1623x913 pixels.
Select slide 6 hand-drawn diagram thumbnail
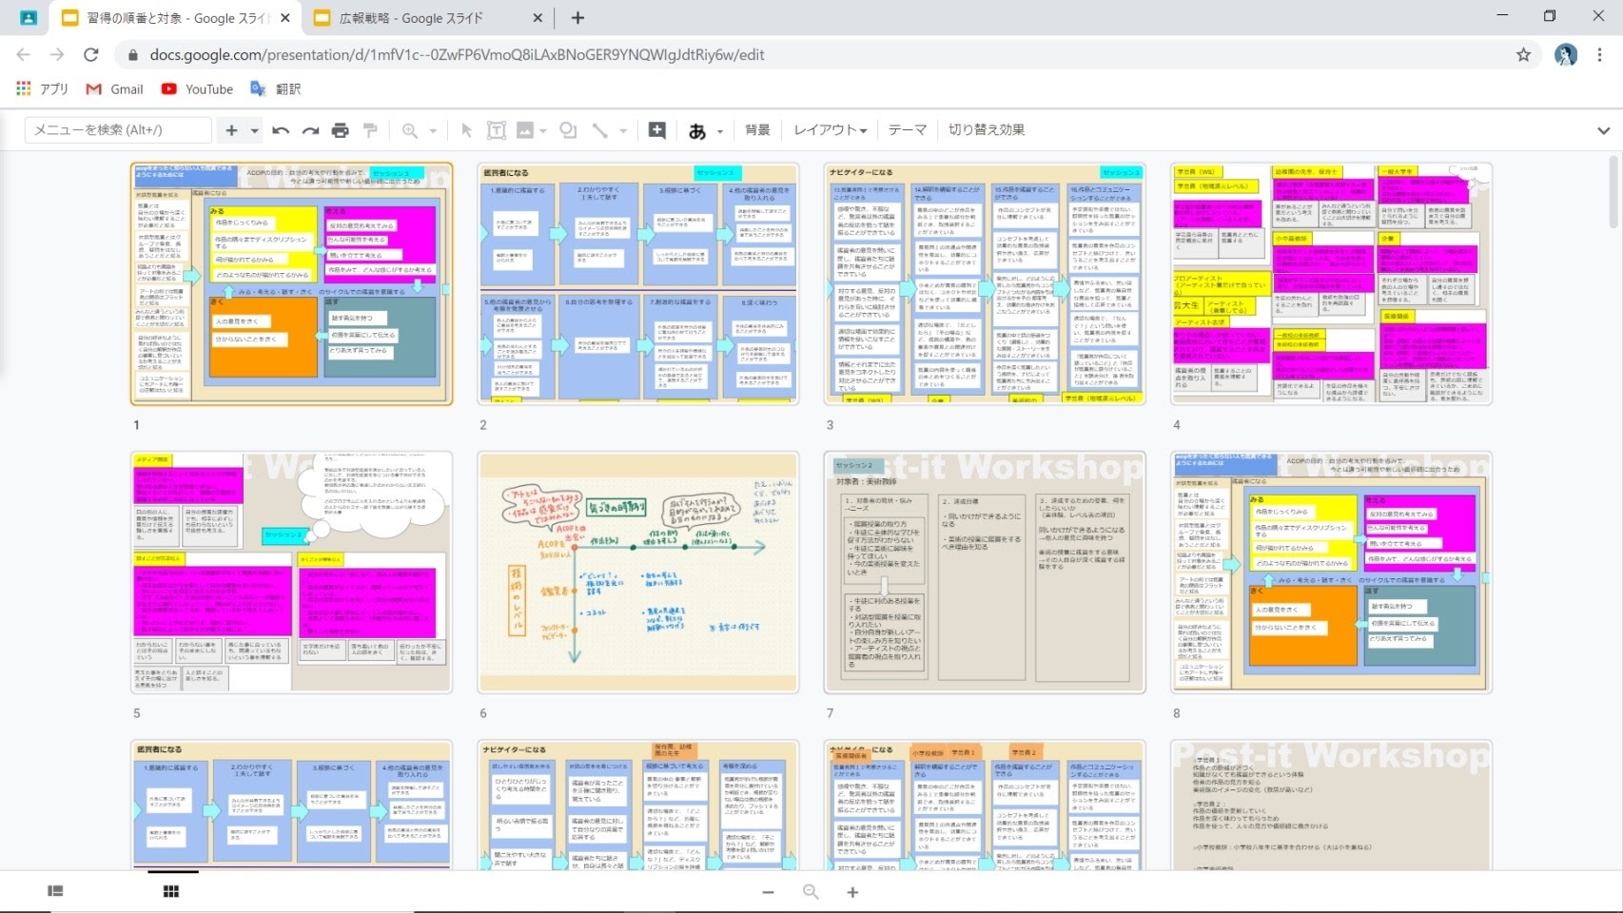click(x=638, y=573)
